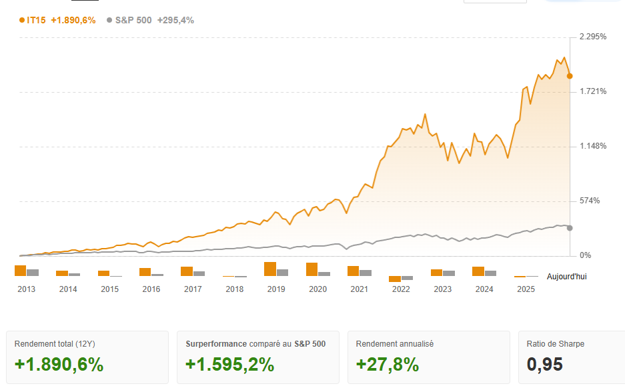Image resolution: width=625 pixels, height=392 pixels.
Task: Click the orange 2020 yearly return bar
Action: 311,269
